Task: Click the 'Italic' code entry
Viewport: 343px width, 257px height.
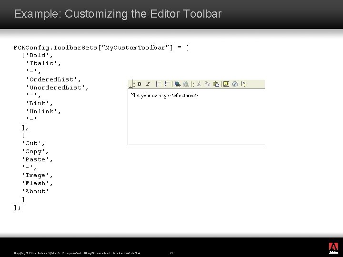Action: [x=43, y=63]
